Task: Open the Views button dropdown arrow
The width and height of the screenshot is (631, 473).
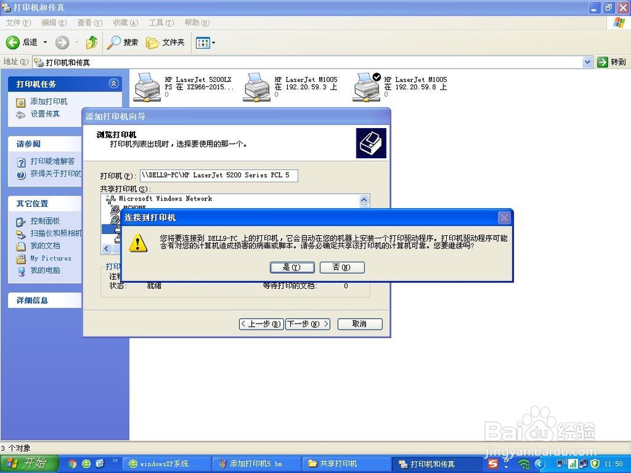Action: pyautogui.click(x=213, y=43)
